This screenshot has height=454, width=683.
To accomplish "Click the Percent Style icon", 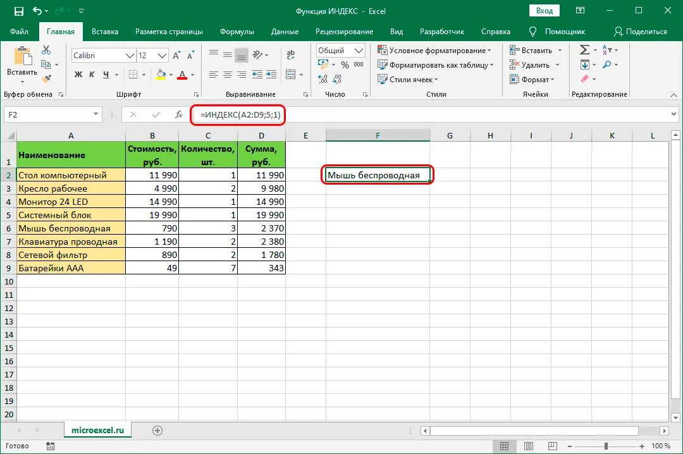I will [345, 64].
